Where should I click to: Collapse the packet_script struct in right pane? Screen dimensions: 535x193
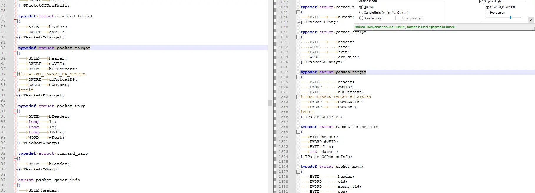(298, 37)
